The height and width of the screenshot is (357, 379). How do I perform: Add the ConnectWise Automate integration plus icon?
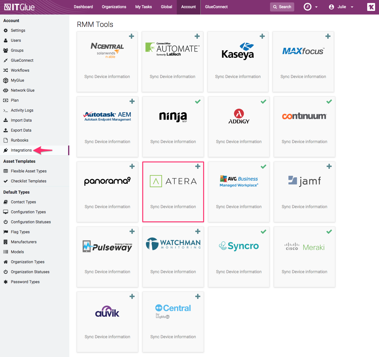click(x=197, y=36)
